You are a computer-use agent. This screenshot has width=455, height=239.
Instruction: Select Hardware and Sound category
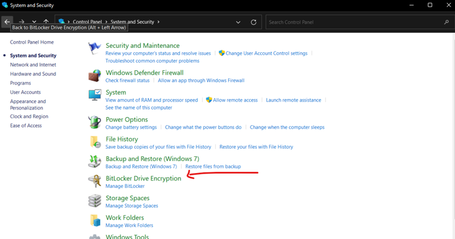click(33, 74)
